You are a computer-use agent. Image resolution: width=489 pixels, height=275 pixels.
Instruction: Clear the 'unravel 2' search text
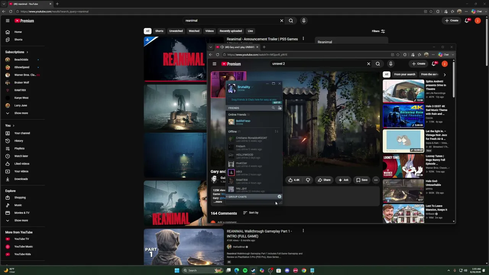pyautogui.click(x=369, y=64)
